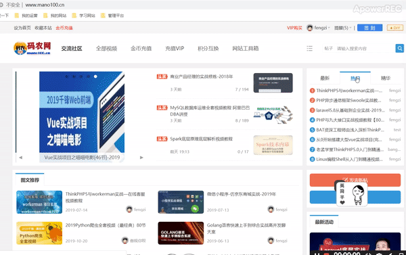Image resolution: width=406 pixels, height=255 pixels.
Task: Click the blue search magnifier button
Action: 399,49
